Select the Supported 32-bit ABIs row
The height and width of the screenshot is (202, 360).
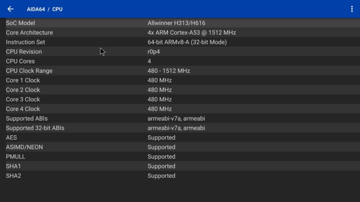pyautogui.click(x=180, y=128)
